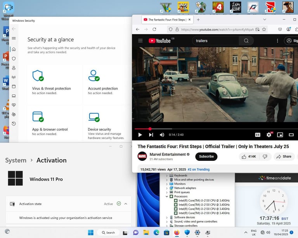Open the #2 on Trending link
Image resolution: width=298 pixels, height=238 pixels.
[x=199, y=169]
